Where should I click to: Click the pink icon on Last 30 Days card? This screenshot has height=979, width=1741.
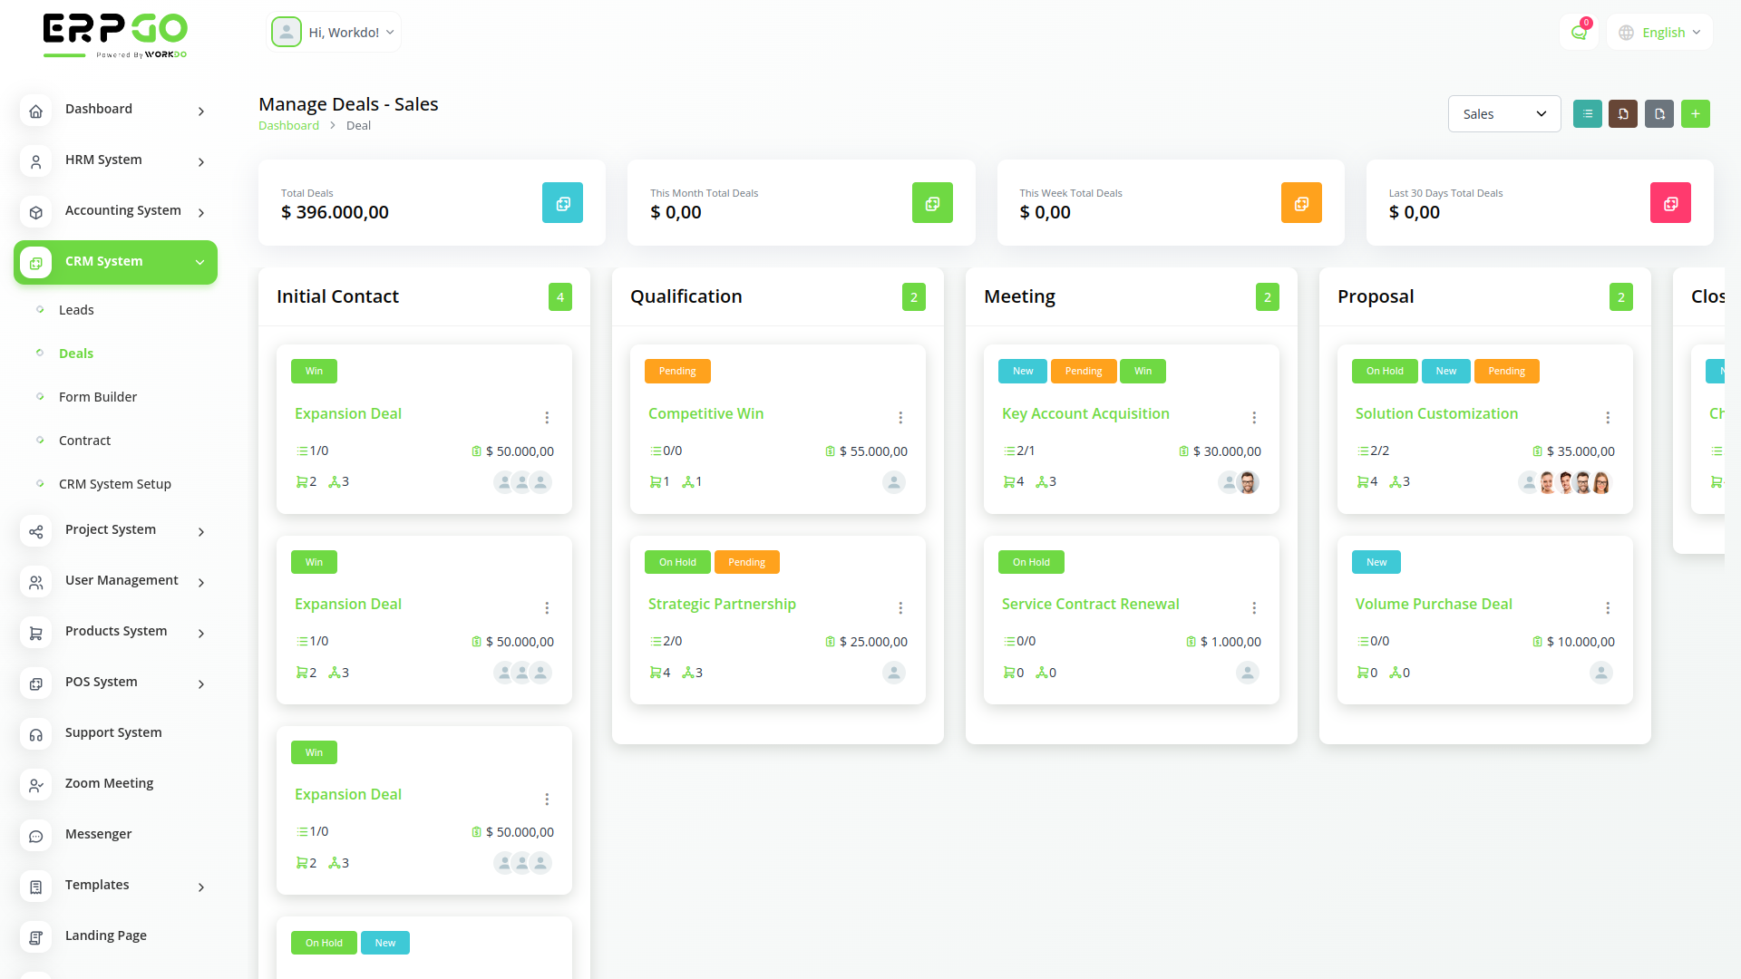1670,202
